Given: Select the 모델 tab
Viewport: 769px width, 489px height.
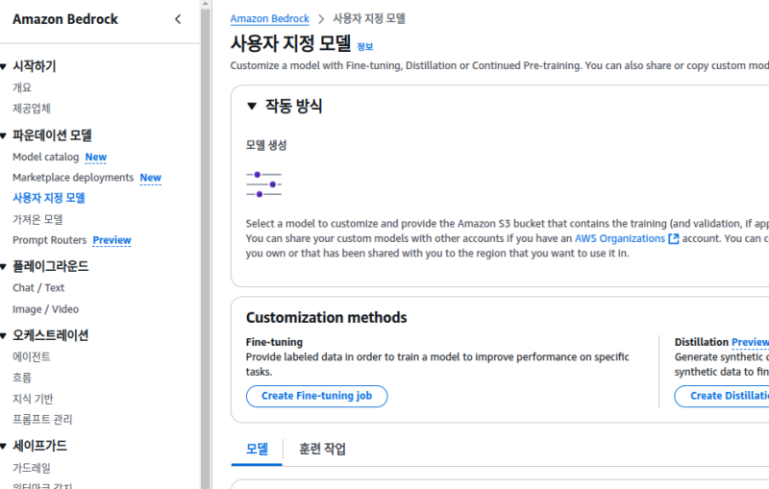Looking at the screenshot, I should 257,449.
